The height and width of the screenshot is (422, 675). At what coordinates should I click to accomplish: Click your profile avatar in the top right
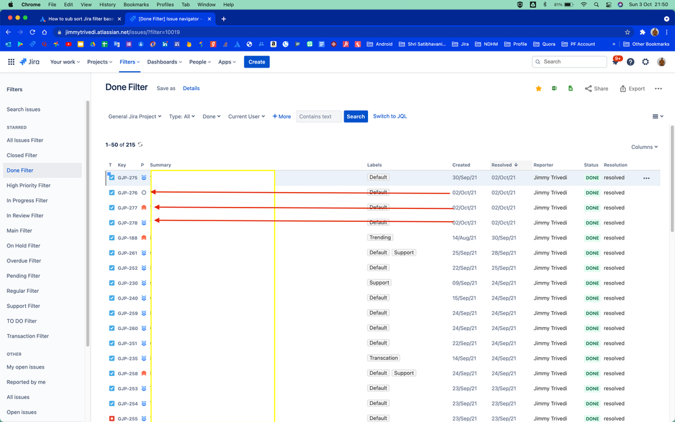point(661,61)
